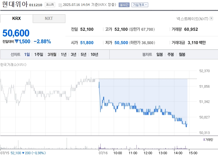Screen dimensions: 218x157
Task: Click the 현대위아 stock name heading
Action: coord(15,4)
